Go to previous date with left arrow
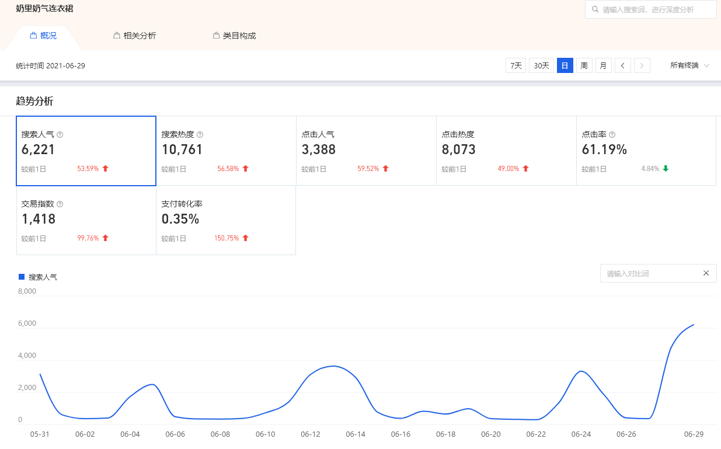 pos(623,65)
